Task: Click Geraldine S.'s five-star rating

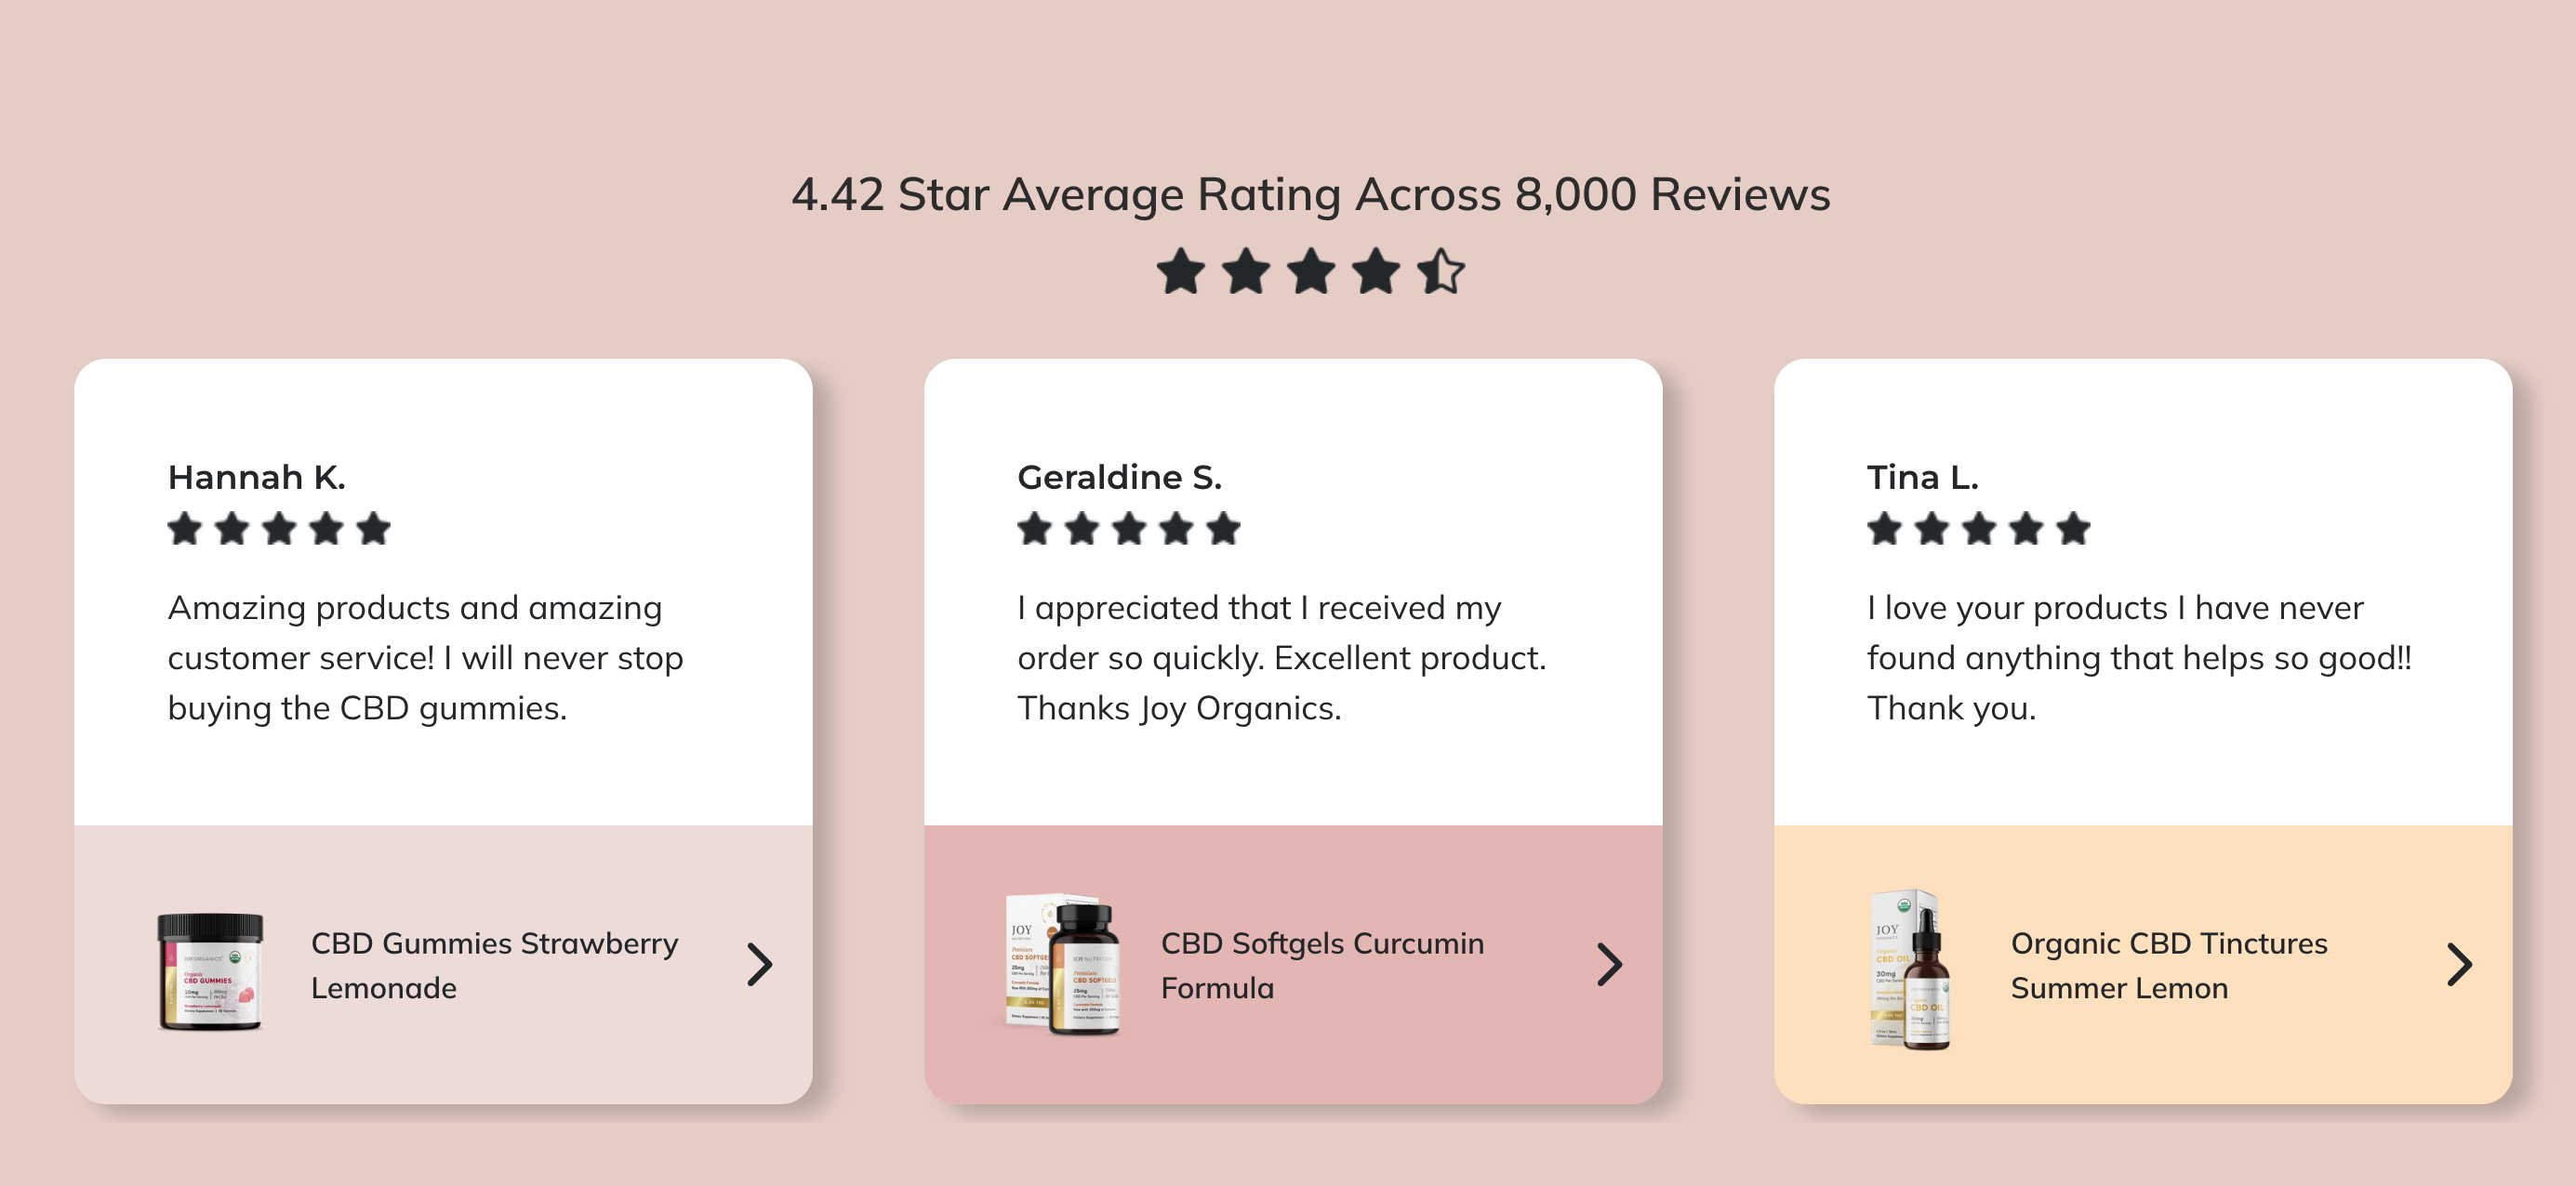Action: tap(1129, 529)
